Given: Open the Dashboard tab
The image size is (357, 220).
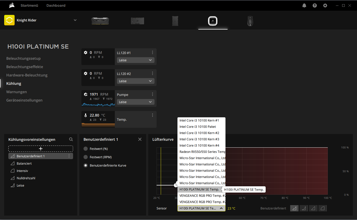Looking at the screenshot, I should (x=56, y=5).
